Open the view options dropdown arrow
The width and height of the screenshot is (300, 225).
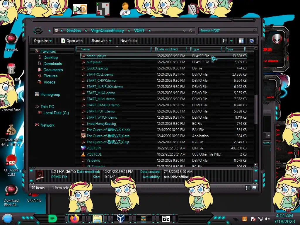tap(231, 41)
